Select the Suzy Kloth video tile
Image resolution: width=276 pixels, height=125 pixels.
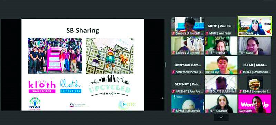pos(255,104)
